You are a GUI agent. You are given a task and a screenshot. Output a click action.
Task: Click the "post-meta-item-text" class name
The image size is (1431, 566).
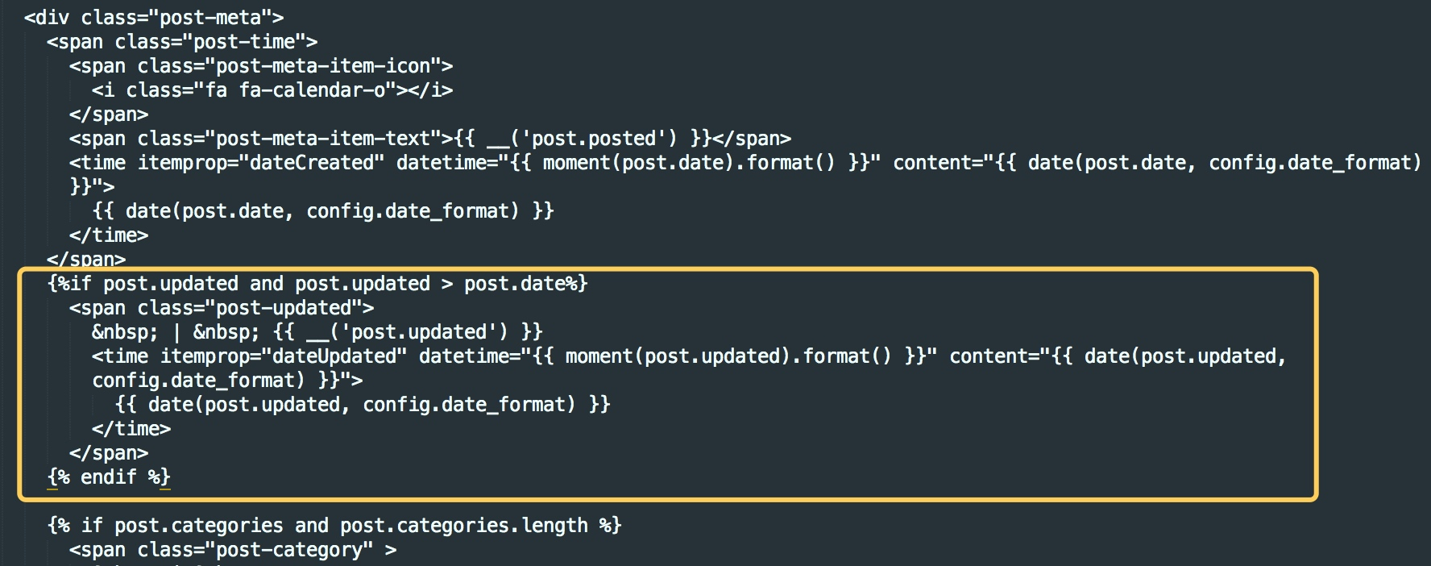[x=322, y=139]
